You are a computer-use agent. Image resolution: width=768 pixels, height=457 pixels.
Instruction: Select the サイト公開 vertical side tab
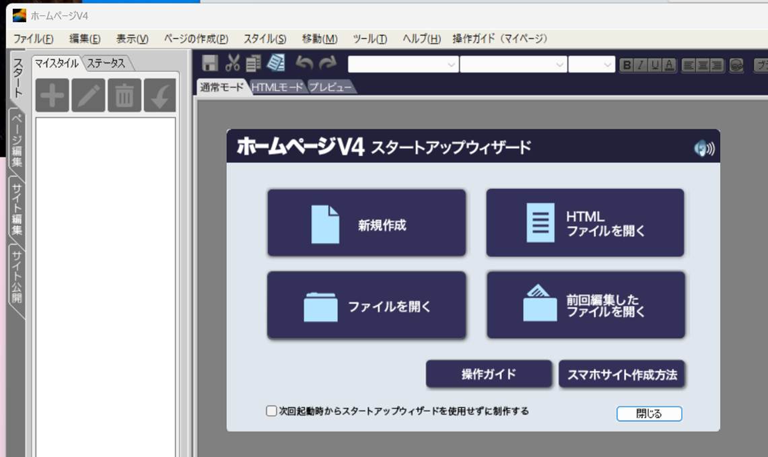pyautogui.click(x=17, y=278)
